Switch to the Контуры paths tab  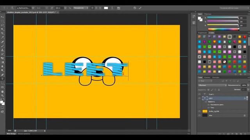216,77
